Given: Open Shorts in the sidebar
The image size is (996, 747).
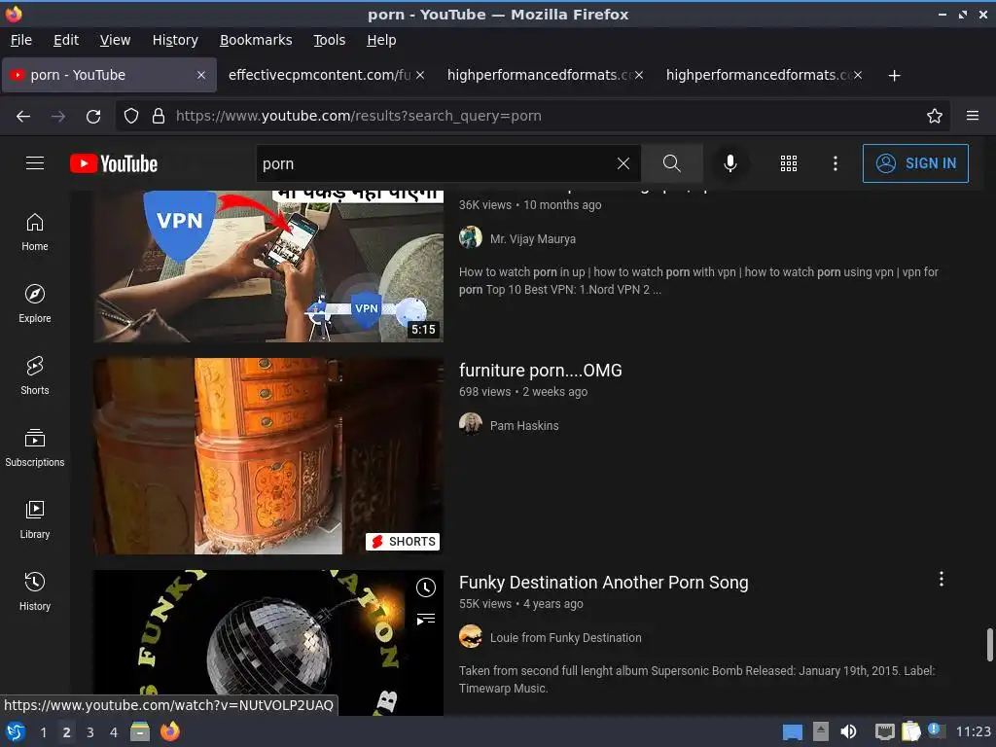Looking at the screenshot, I should tap(35, 375).
